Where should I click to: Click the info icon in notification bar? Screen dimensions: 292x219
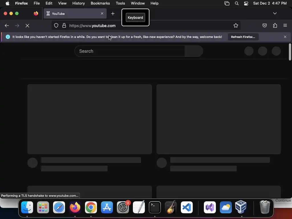[x=8, y=37]
